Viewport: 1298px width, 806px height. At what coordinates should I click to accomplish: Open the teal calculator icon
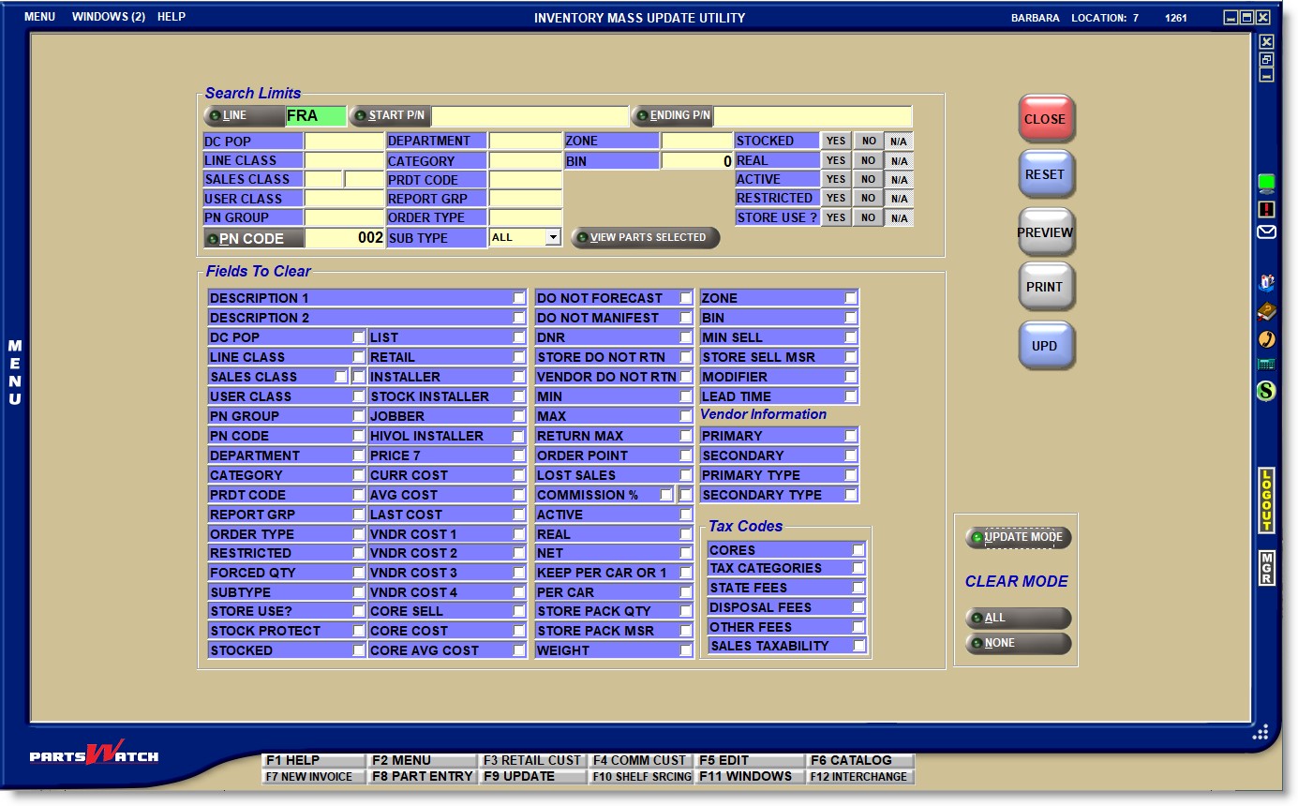[x=1266, y=365]
